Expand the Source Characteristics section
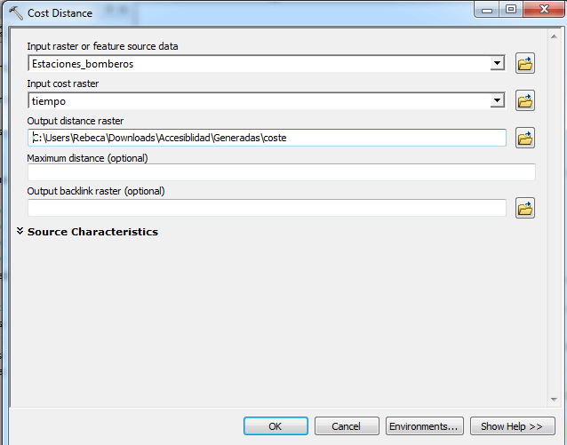 tap(20, 232)
